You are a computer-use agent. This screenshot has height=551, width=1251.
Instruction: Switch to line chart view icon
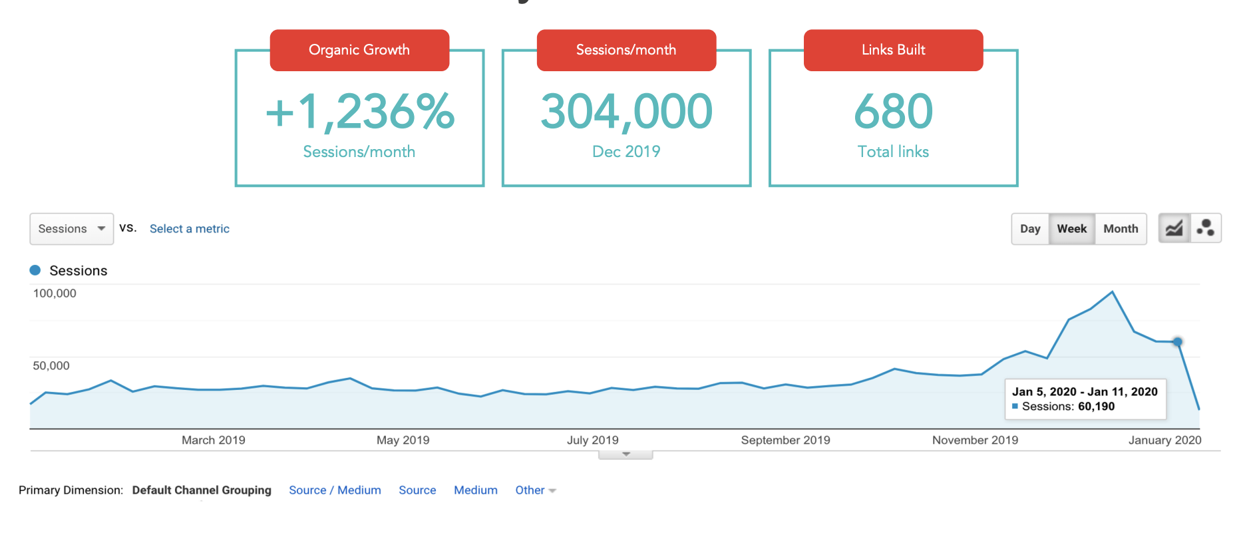1174,228
